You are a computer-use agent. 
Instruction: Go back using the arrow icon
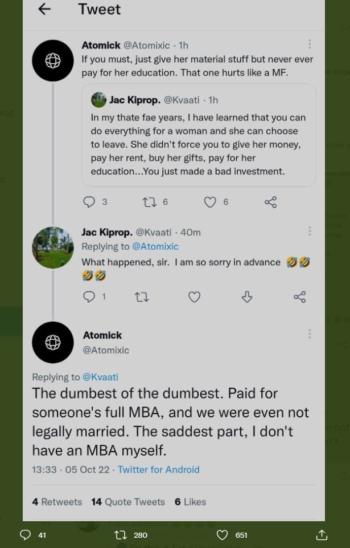pyautogui.click(x=44, y=9)
